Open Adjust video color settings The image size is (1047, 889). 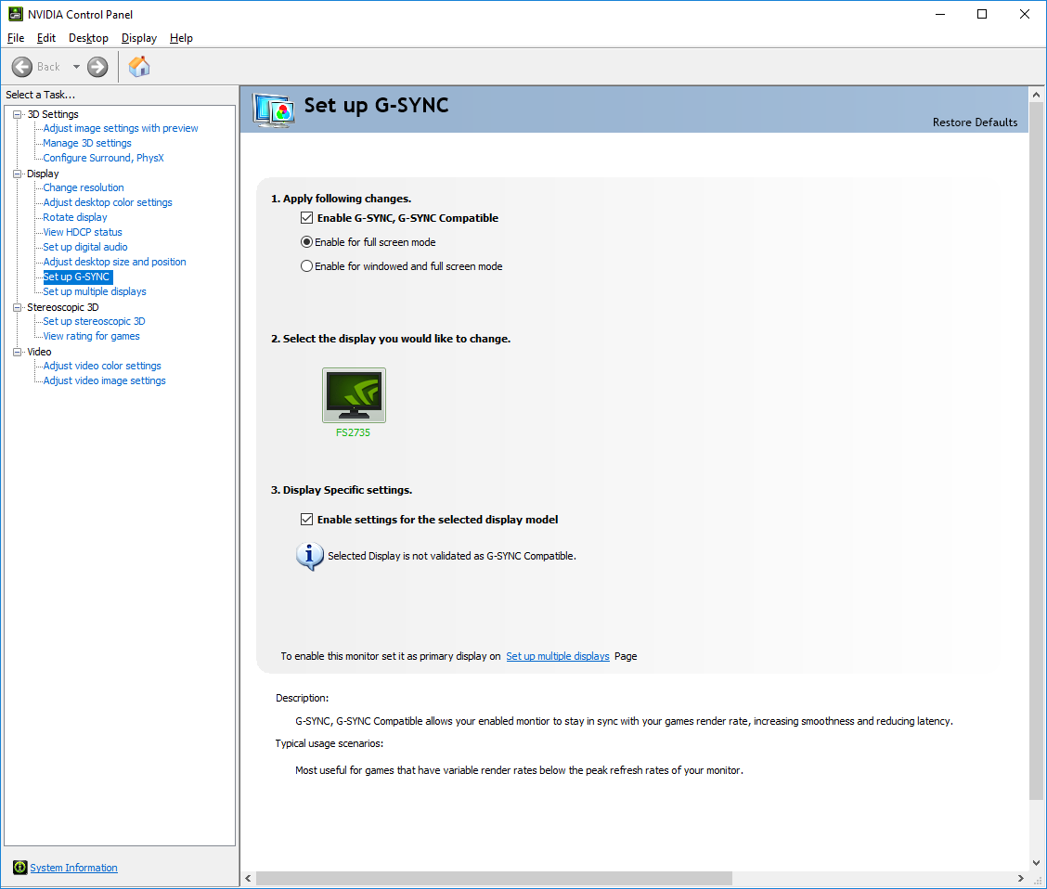[101, 366]
